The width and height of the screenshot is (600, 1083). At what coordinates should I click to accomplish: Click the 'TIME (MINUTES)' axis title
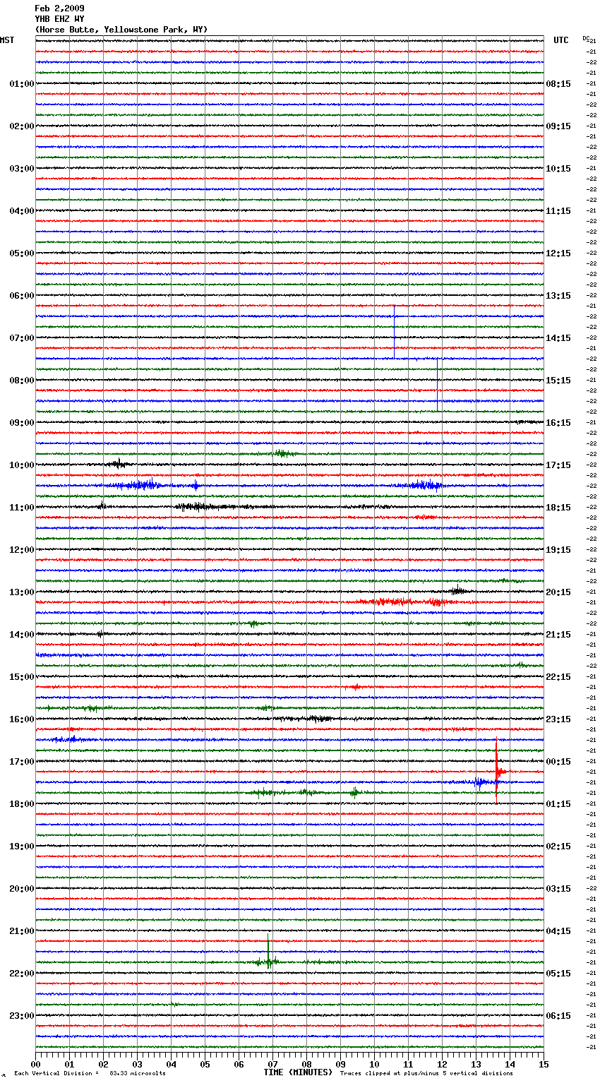coord(298,1072)
